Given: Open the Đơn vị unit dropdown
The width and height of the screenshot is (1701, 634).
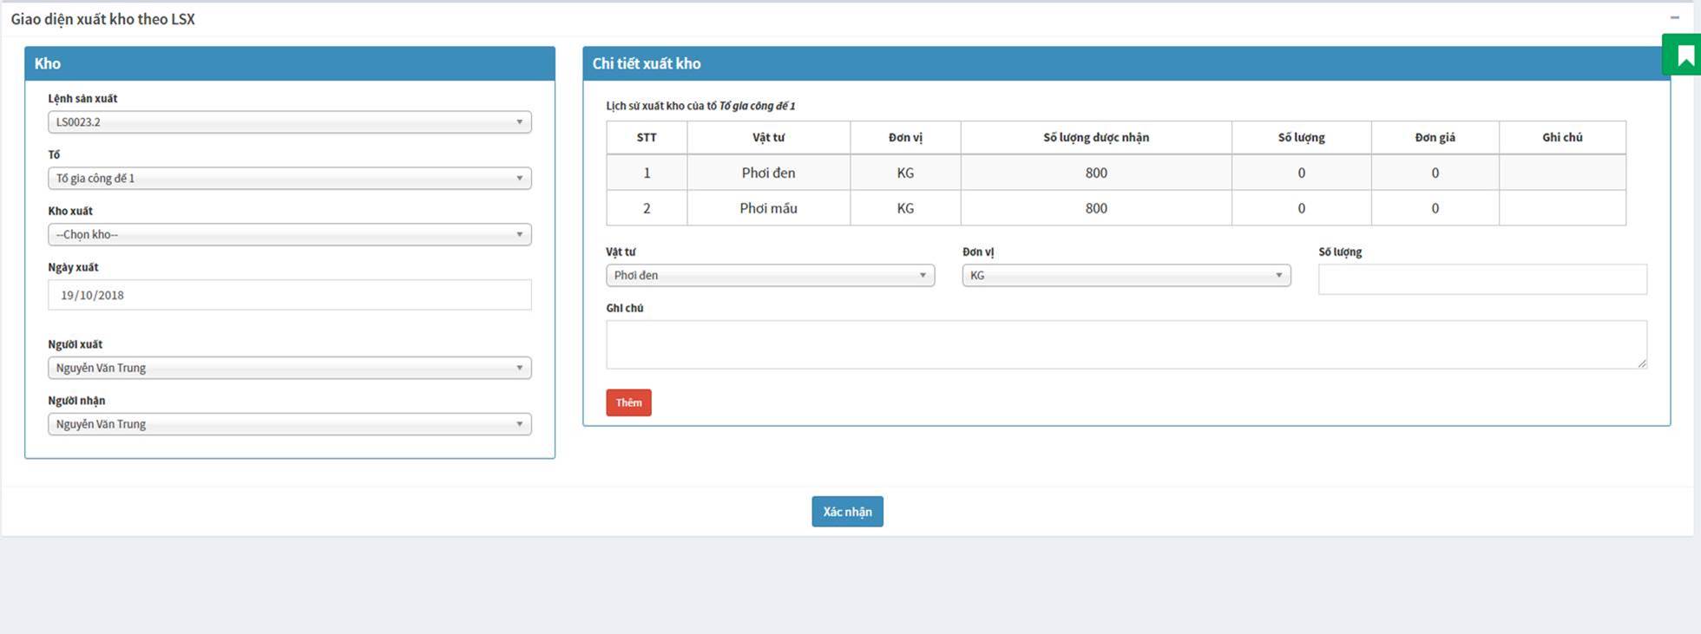Looking at the screenshot, I should pos(1126,276).
